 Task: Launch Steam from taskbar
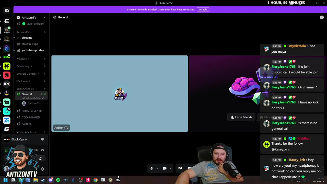point(43,180)
